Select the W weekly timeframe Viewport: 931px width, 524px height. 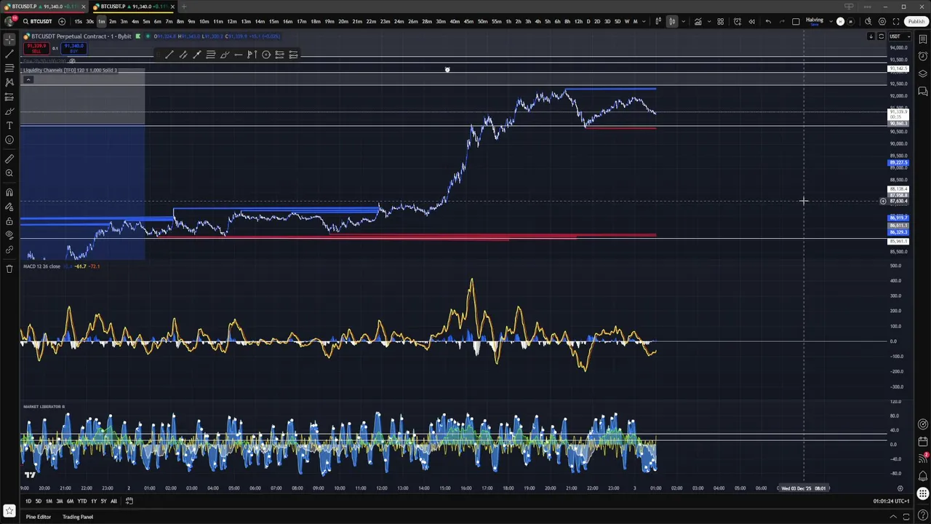coord(627,21)
